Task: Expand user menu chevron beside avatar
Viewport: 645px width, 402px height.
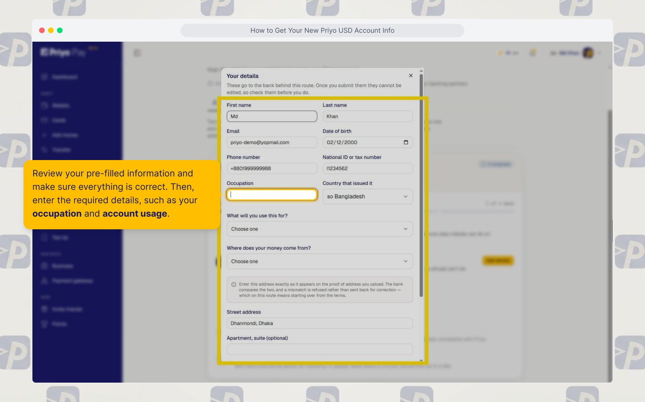Action: tap(600, 53)
